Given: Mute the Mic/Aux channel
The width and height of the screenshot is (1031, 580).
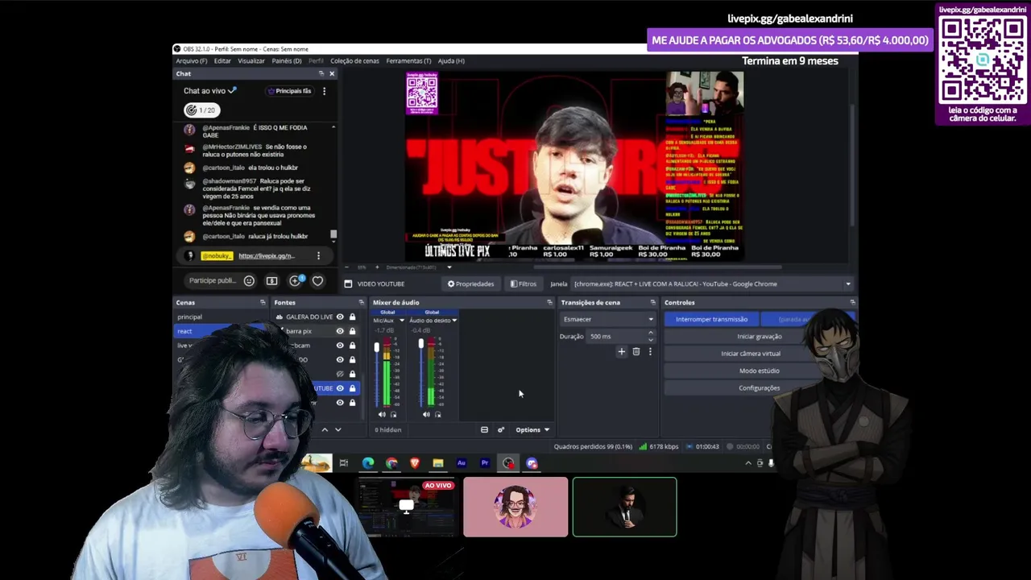Looking at the screenshot, I should coord(382,414).
